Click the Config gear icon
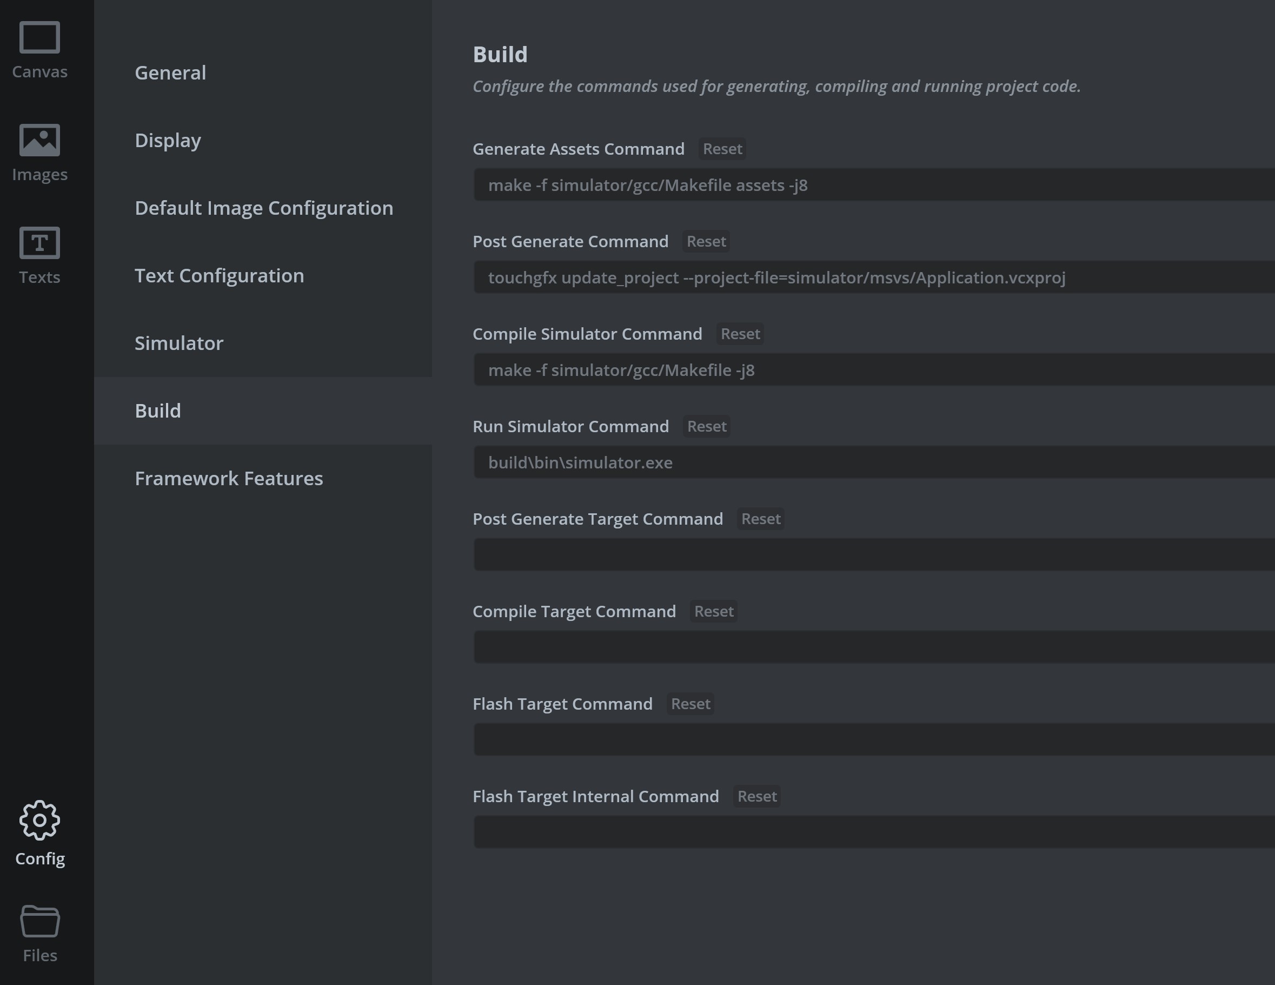1275x985 pixels. pyautogui.click(x=39, y=821)
